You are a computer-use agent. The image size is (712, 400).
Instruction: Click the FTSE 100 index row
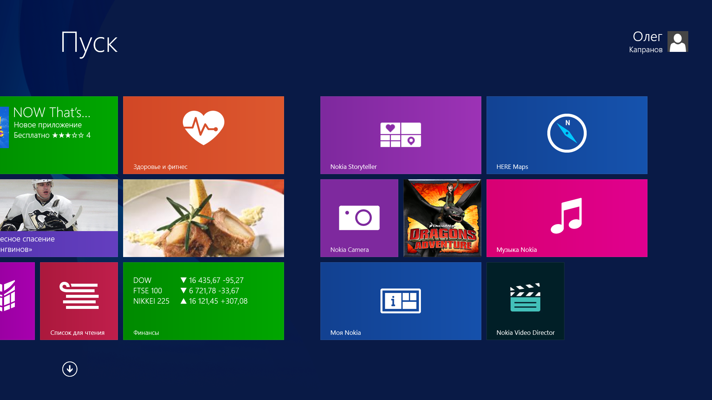click(186, 291)
